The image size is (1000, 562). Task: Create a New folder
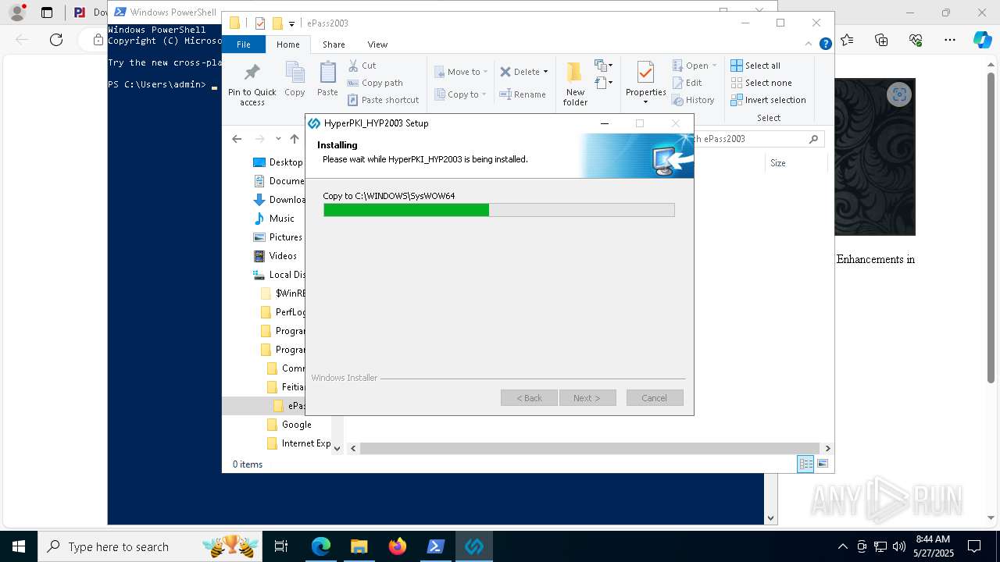click(575, 84)
